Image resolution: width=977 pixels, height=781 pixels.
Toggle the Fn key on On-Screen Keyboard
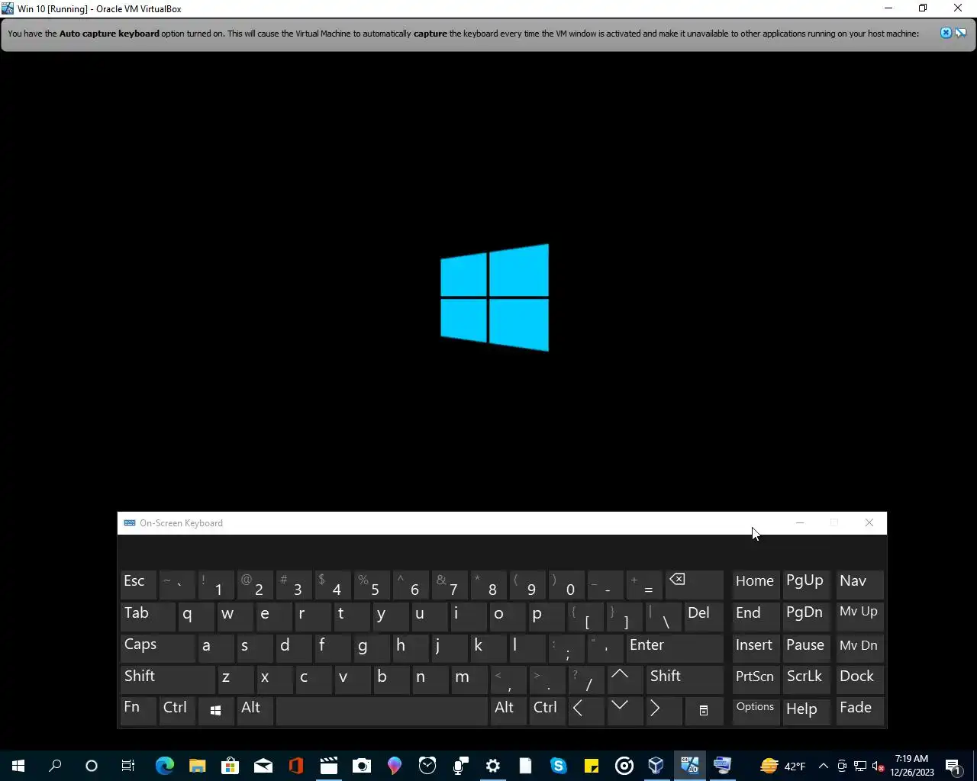click(x=138, y=711)
